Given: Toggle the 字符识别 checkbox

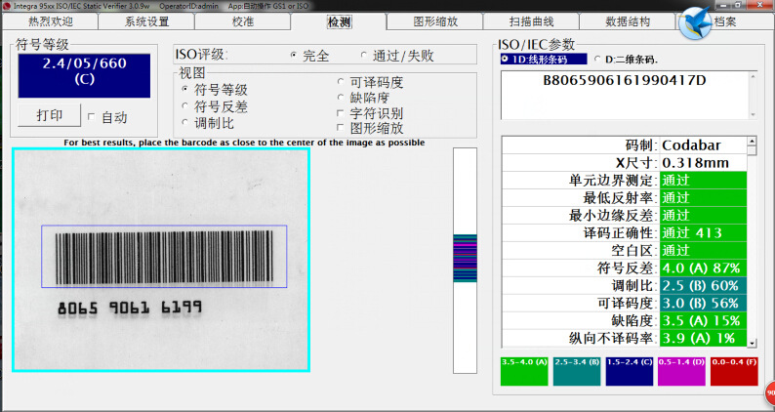Looking at the screenshot, I should pyautogui.click(x=340, y=113).
